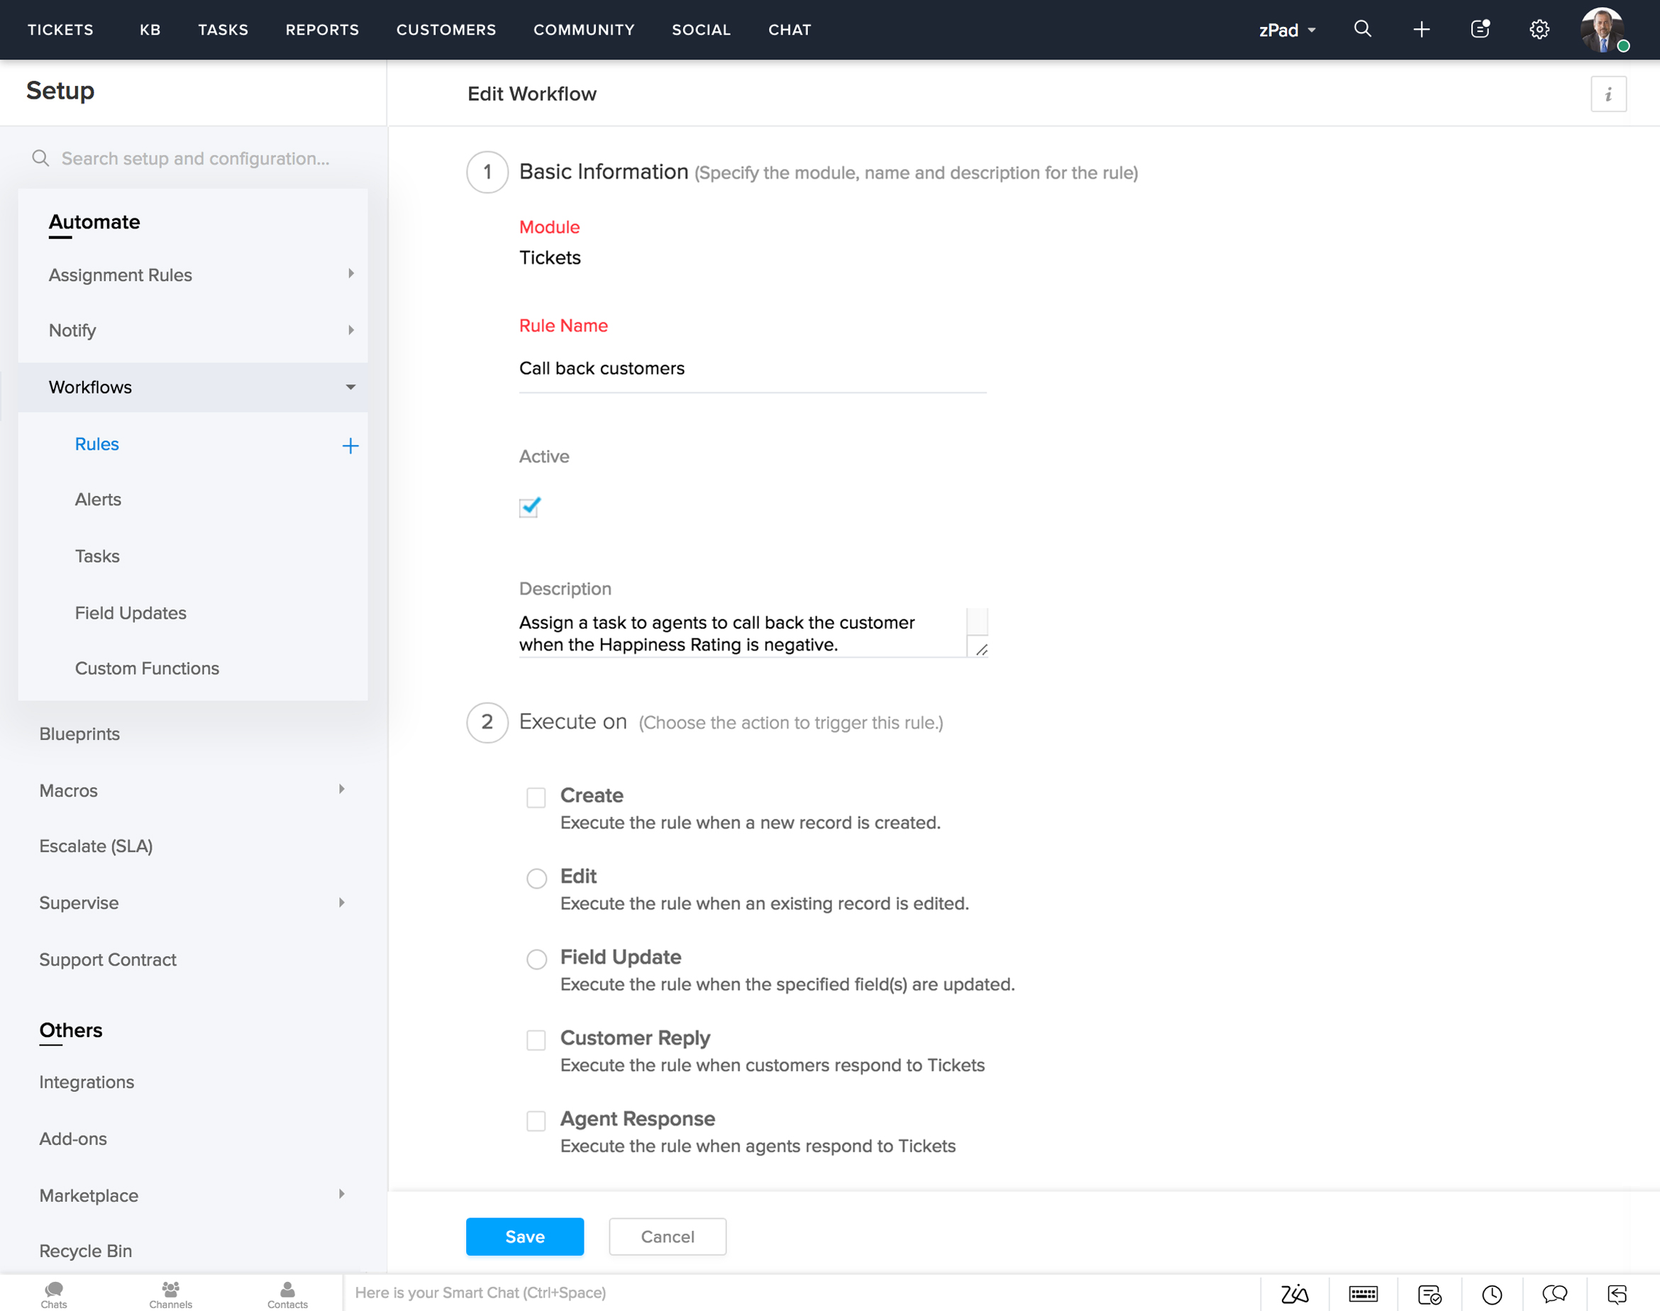Click the settings gear icon
The height and width of the screenshot is (1311, 1660).
(1539, 30)
